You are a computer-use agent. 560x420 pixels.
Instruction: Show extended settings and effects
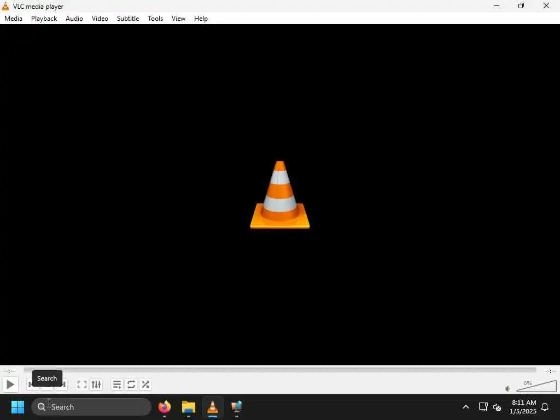click(x=96, y=384)
